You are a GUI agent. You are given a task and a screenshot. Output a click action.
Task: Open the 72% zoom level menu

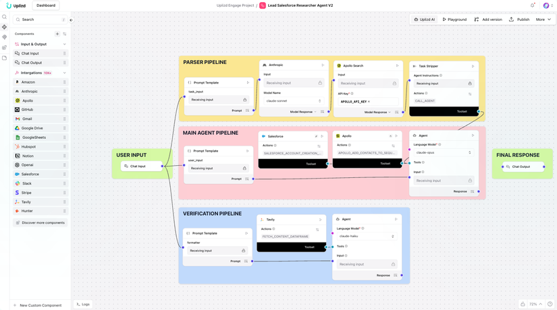[x=535, y=304]
